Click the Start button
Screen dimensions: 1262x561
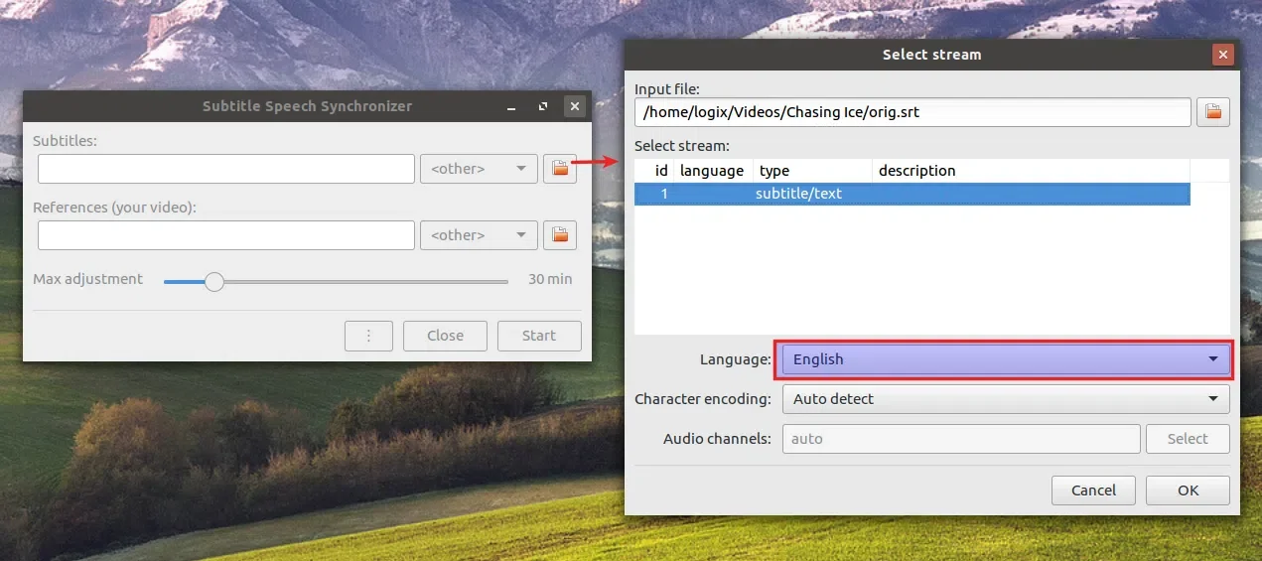tap(539, 336)
